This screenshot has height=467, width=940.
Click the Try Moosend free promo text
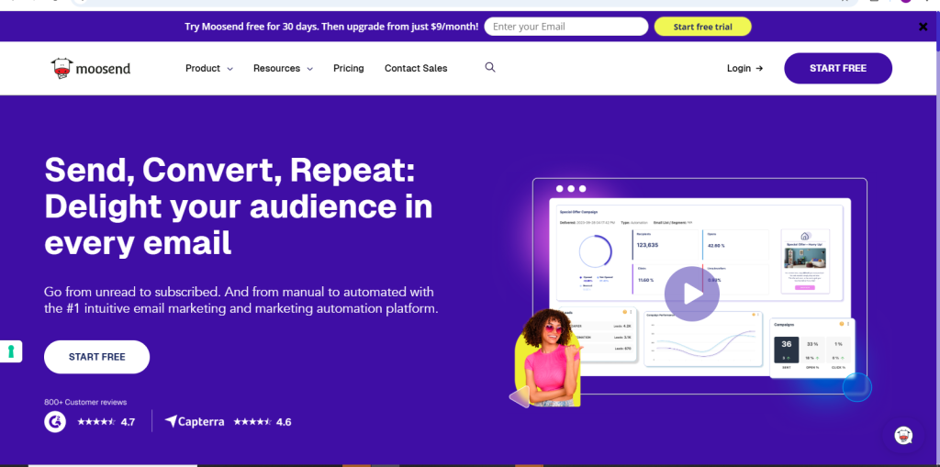[330, 27]
